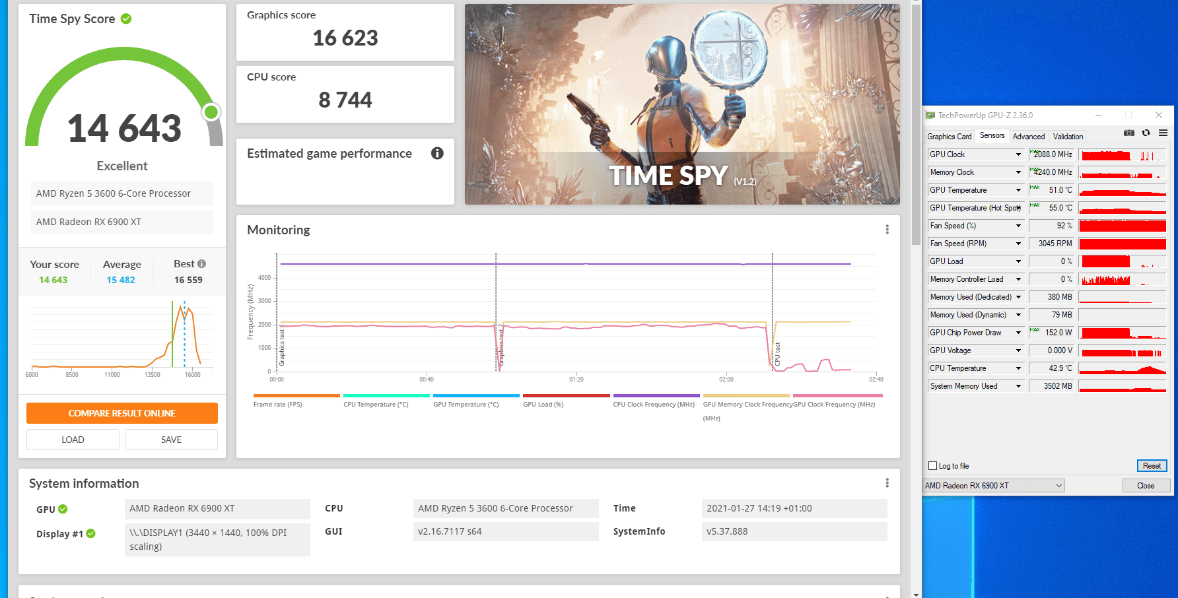Click the green validation check next to GPU
This screenshot has height=598, width=1178.
coord(63,509)
